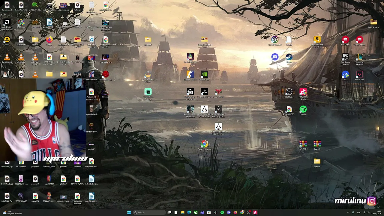This screenshot has height=216, width=384.
Task: Select the Fons Streams folder
Action: pyautogui.click(x=373, y=24)
